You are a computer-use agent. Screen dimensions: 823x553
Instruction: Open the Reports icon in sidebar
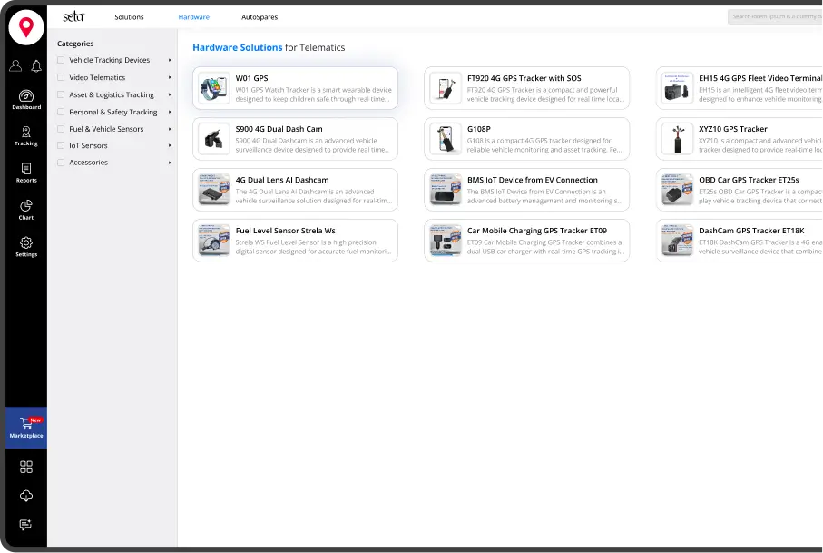pyautogui.click(x=26, y=172)
